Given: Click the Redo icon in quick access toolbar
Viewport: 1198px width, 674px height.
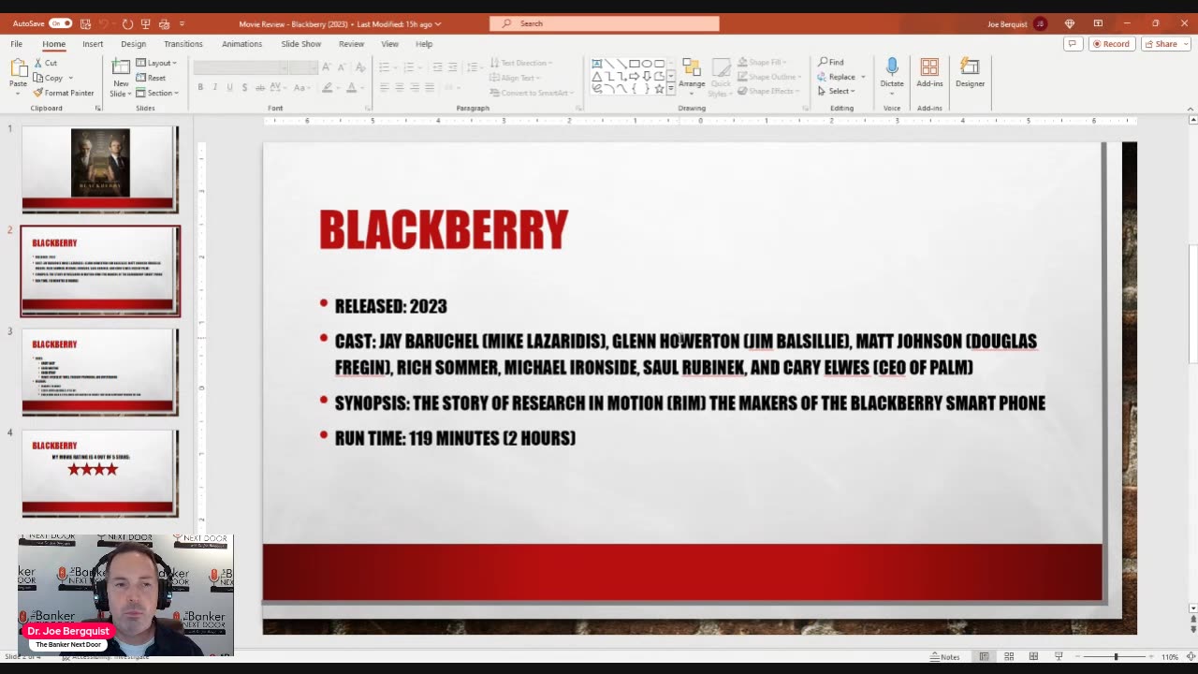Looking at the screenshot, I should (x=127, y=23).
